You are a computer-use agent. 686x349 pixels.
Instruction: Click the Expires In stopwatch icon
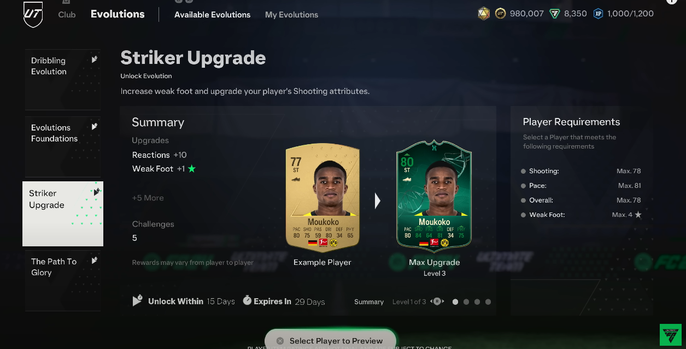point(247,300)
